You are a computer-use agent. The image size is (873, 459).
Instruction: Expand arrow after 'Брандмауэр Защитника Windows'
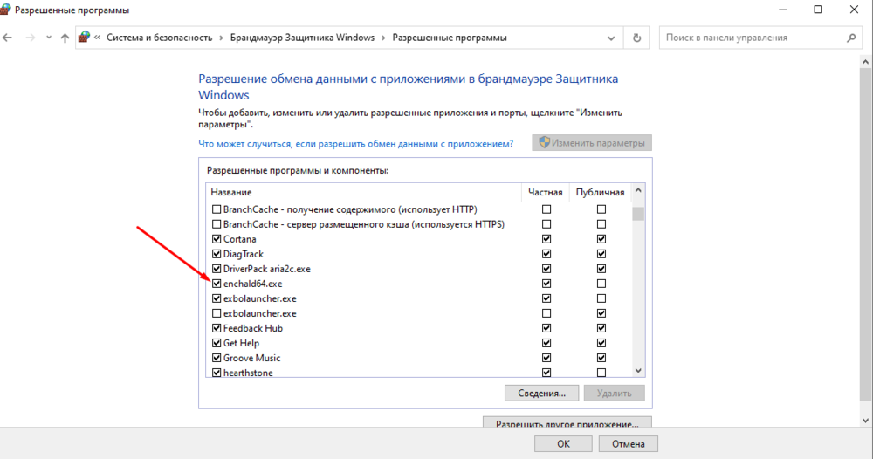[383, 38]
